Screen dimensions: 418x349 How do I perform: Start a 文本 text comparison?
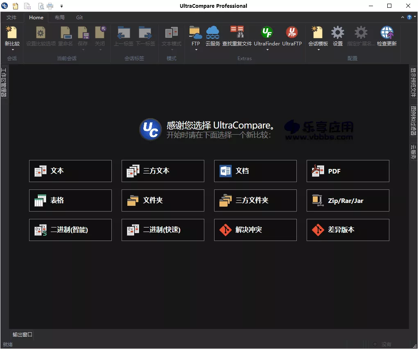(70, 171)
